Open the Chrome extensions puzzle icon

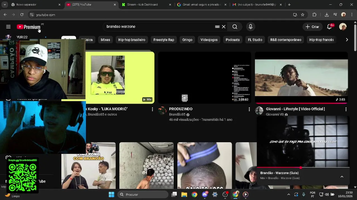click(x=314, y=15)
